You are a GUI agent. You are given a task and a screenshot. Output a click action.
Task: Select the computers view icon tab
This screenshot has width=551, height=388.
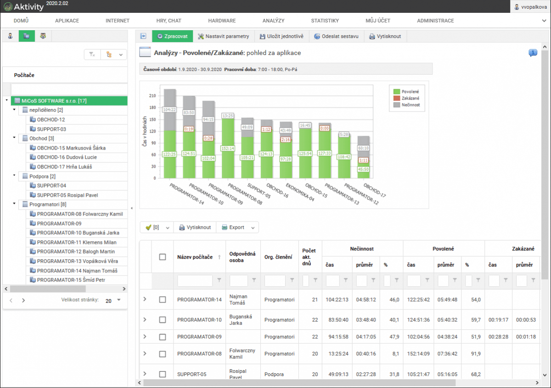[x=27, y=36]
